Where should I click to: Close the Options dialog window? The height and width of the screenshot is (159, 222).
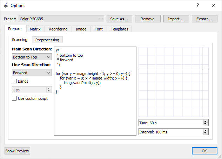(214, 6)
